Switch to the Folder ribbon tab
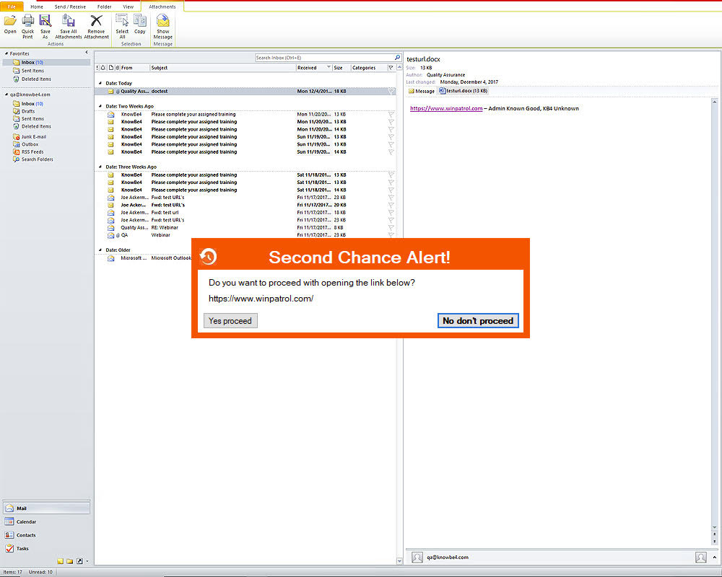This screenshot has width=722, height=577. click(104, 7)
